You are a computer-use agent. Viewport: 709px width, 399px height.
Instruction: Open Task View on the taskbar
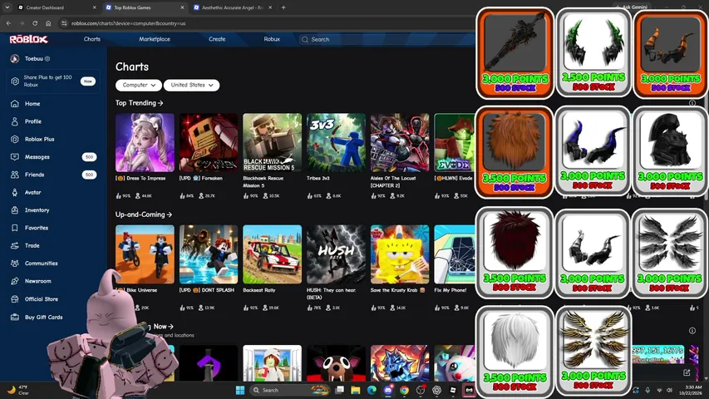[x=340, y=390]
